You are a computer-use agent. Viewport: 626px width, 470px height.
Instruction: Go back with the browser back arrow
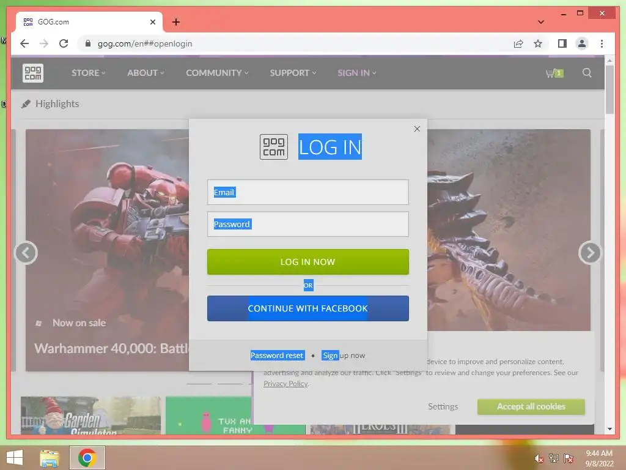(x=24, y=43)
